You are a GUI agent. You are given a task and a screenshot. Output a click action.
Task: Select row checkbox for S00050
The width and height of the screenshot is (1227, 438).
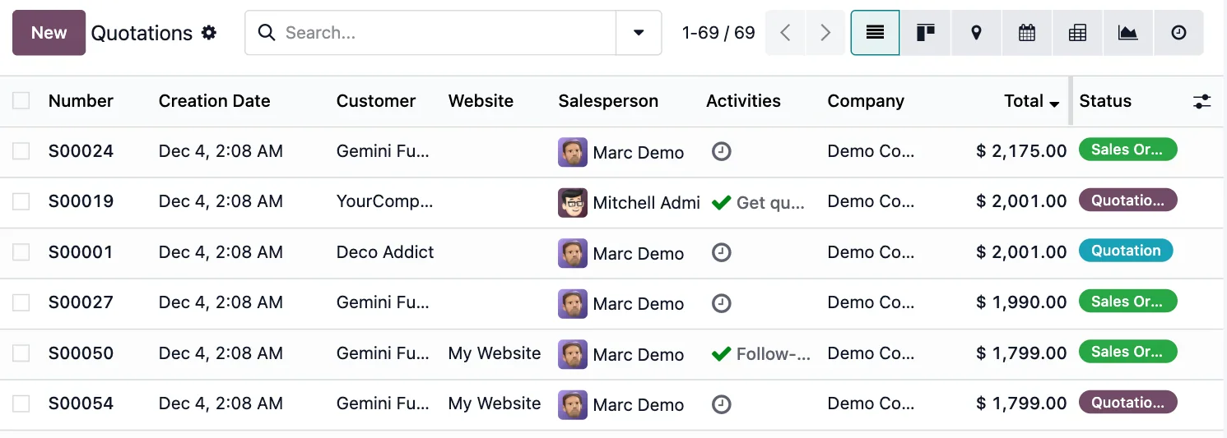[21, 353]
